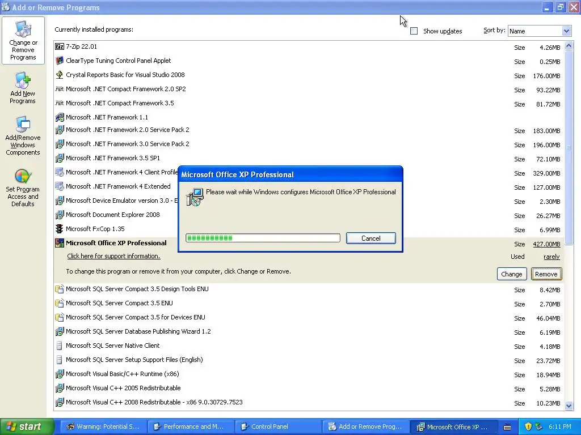Click the 427.00MB size value
The width and height of the screenshot is (581, 435).
click(x=546, y=244)
